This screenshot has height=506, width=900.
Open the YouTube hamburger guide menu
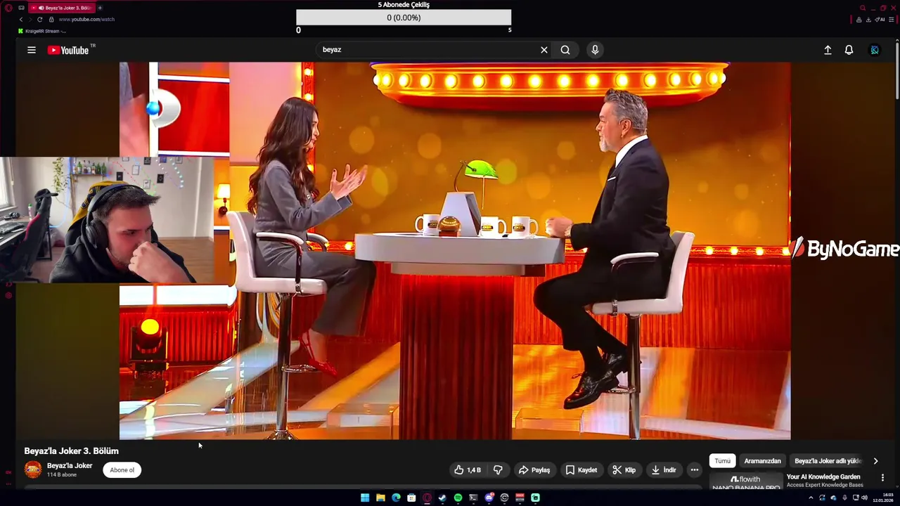[x=32, y=50]
